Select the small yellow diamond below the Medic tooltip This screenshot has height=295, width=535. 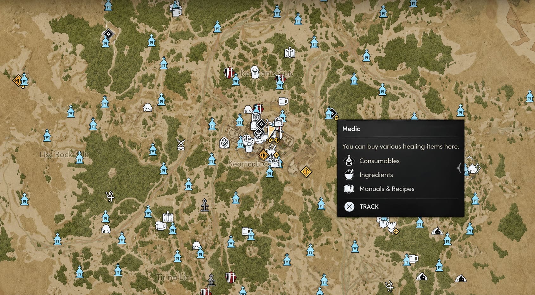click(396, 231)
